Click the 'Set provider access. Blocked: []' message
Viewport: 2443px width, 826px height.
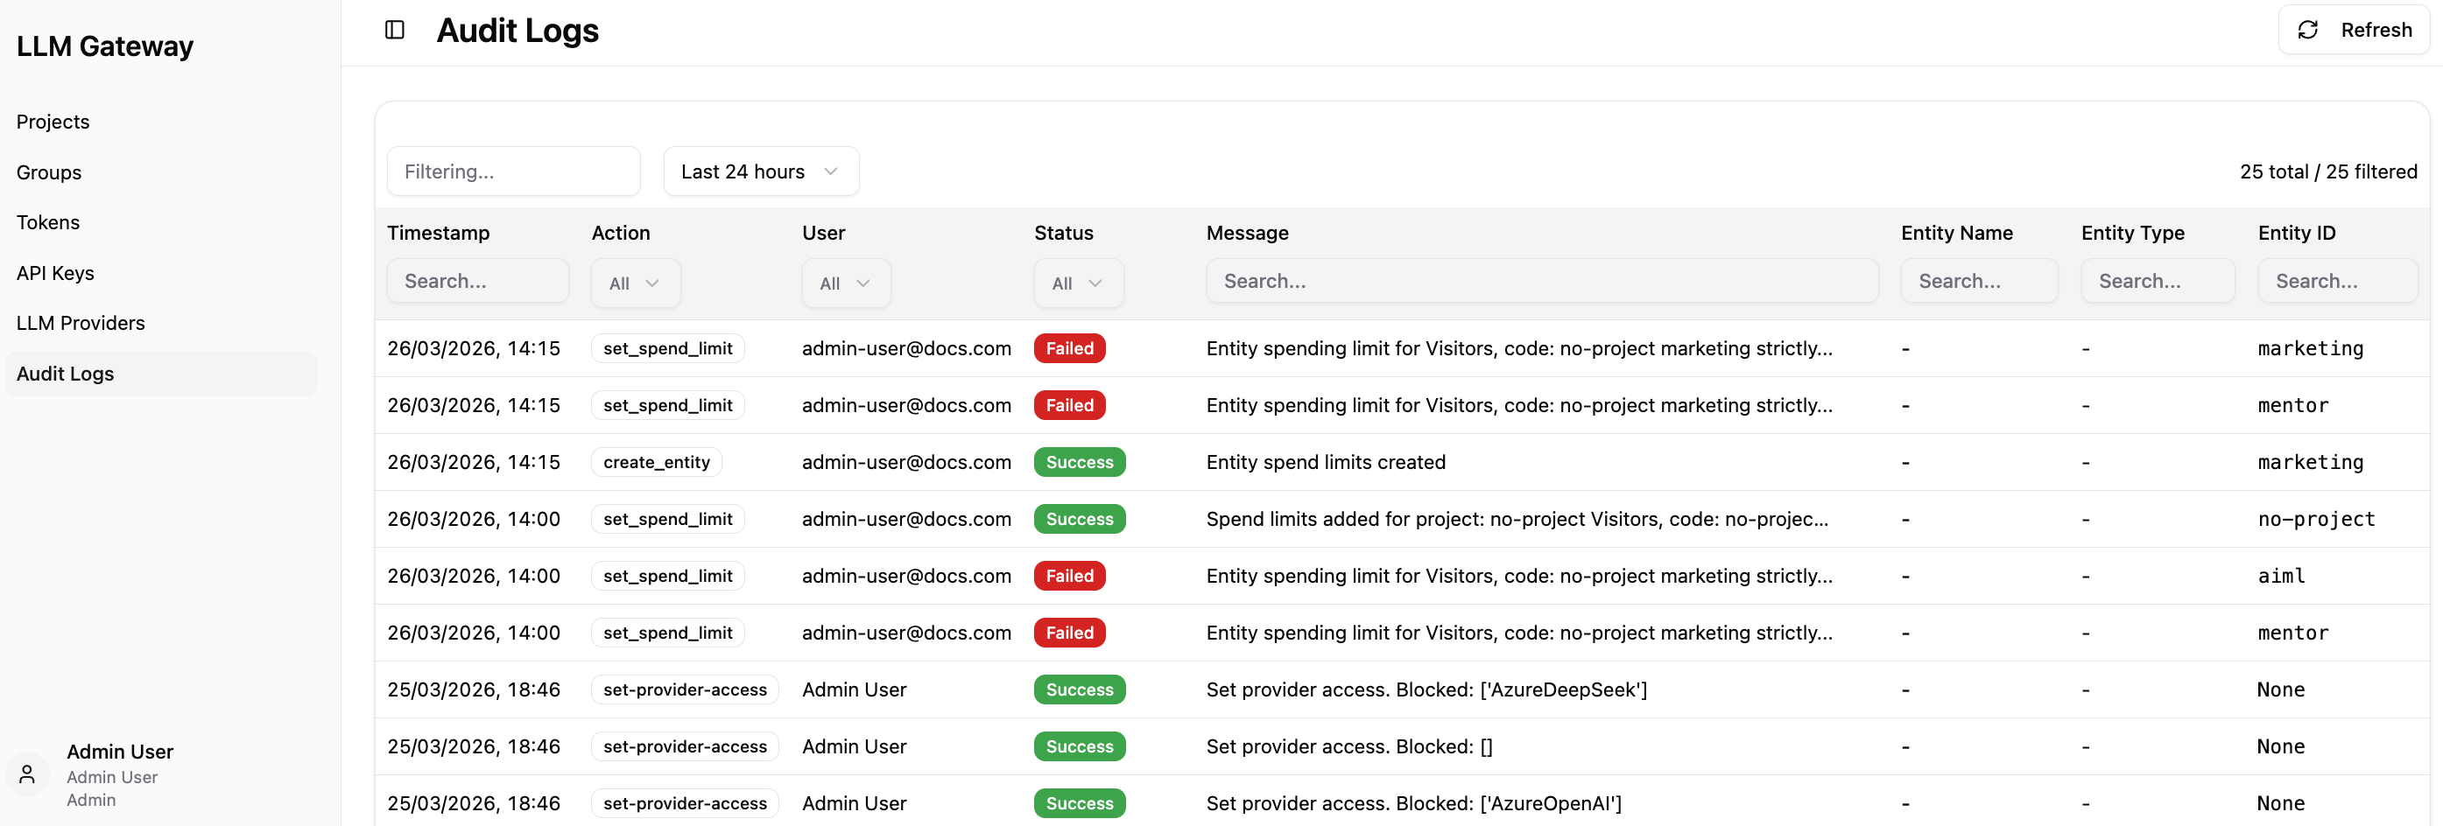(x=1349, y=746)
